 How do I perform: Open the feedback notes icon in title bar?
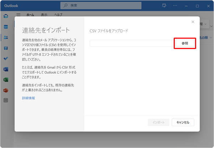pos(164,6)
